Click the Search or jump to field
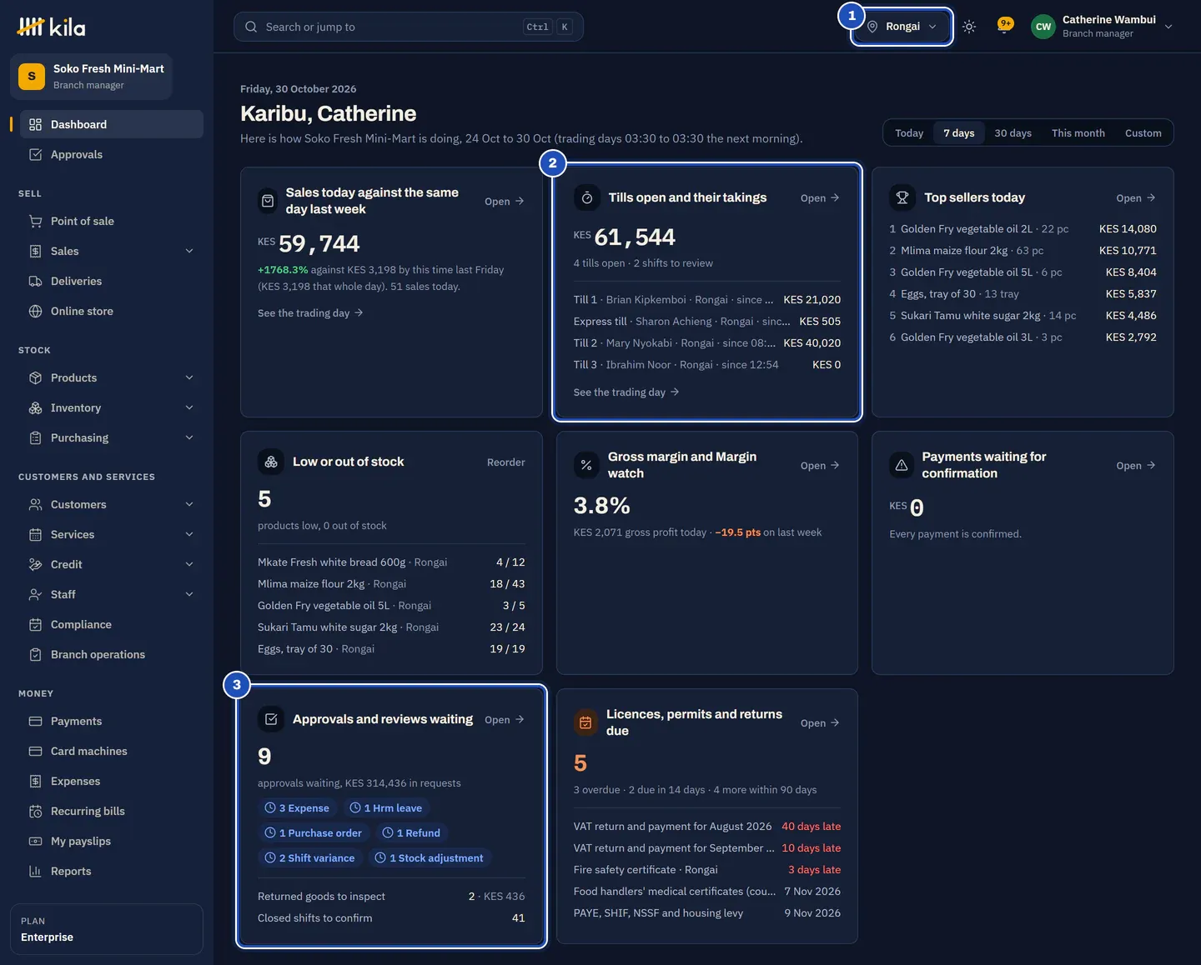The height and width of the screenshot is (965, 1201). tap(409, 27)
